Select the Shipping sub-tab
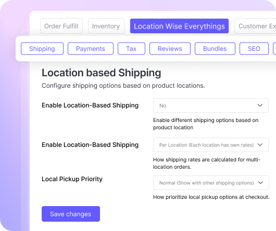 coord(42,49)
